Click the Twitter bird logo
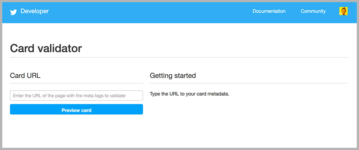 click(13, 12)
